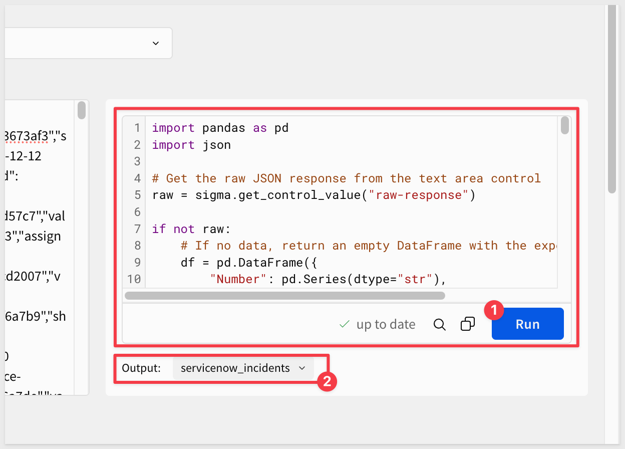Click the copy code icon beside Run

(467, 324)
